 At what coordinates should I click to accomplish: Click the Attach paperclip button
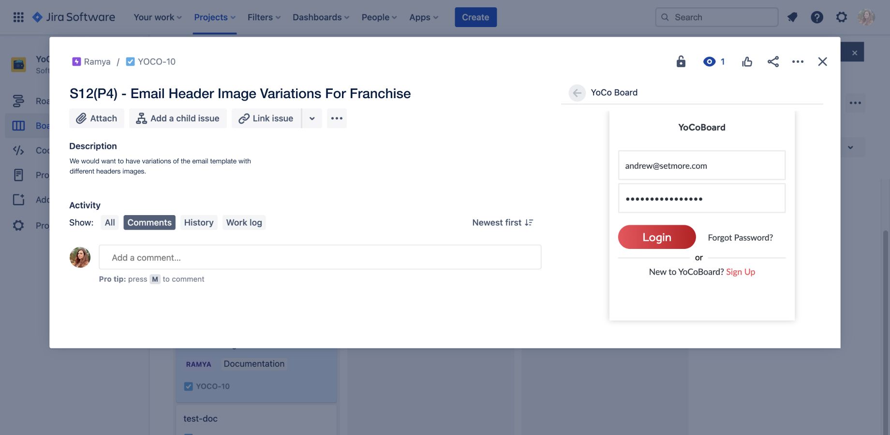(97, 118)
